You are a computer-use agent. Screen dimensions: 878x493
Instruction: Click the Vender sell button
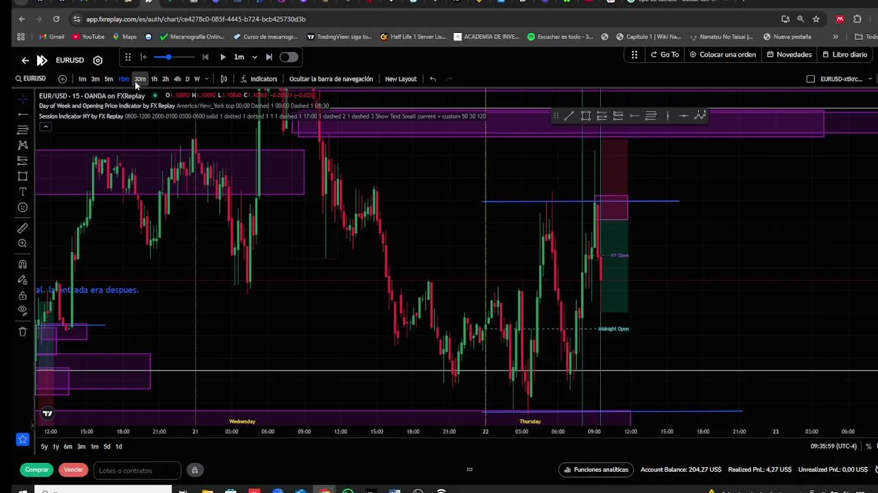(x=73, y=470)
